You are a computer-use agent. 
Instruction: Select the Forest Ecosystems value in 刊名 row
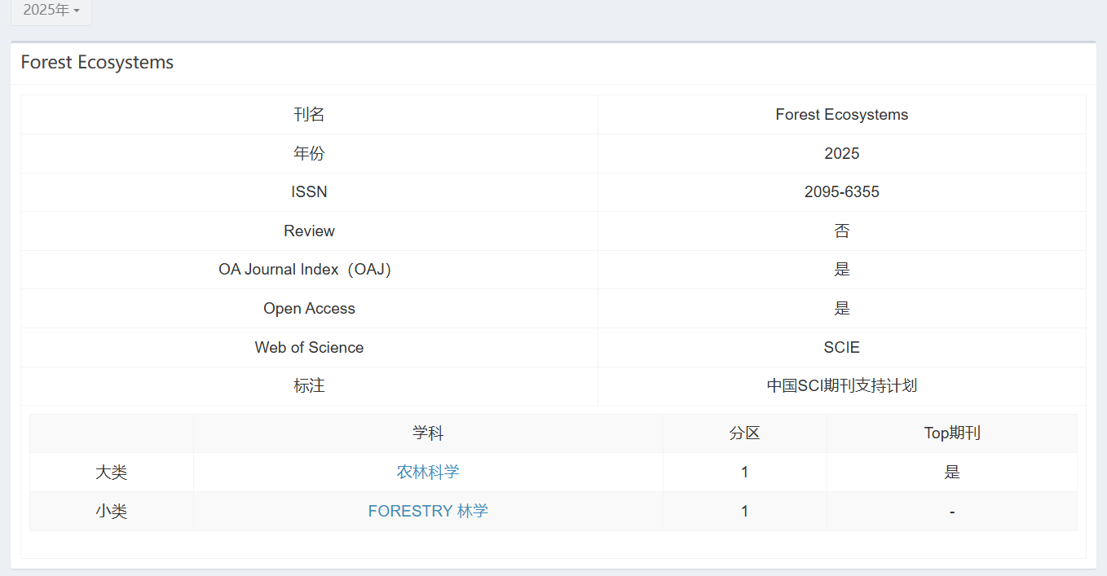coord(841,115)
